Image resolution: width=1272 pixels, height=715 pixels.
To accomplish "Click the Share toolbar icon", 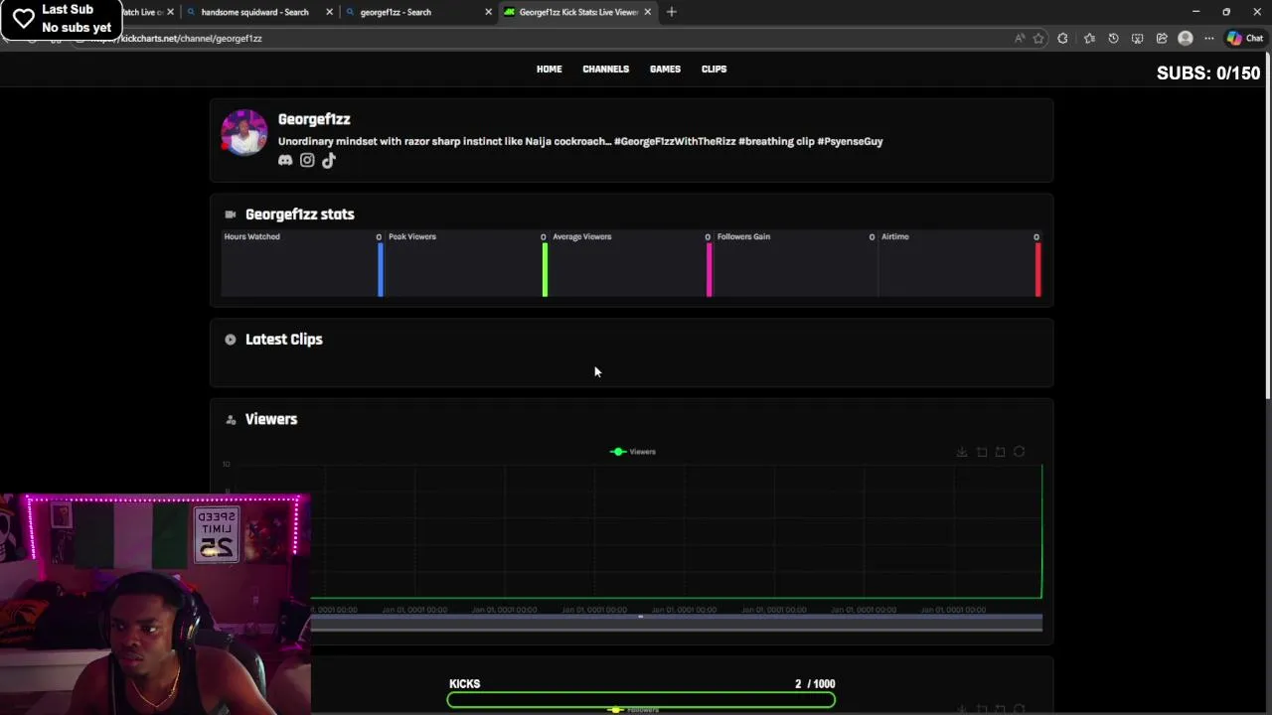I will click(1162, 38).
